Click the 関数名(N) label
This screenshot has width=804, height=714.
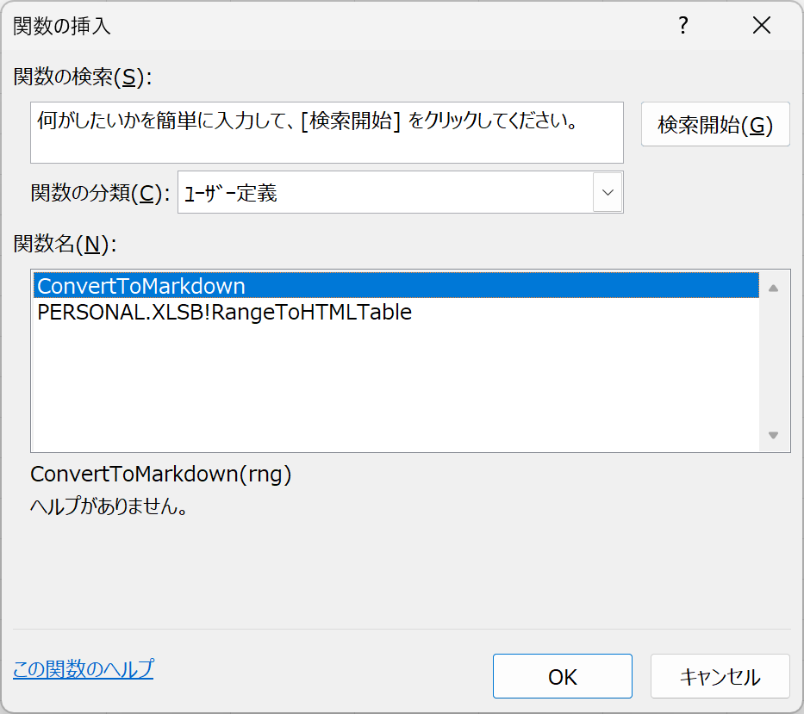click(x=65, y=244)
